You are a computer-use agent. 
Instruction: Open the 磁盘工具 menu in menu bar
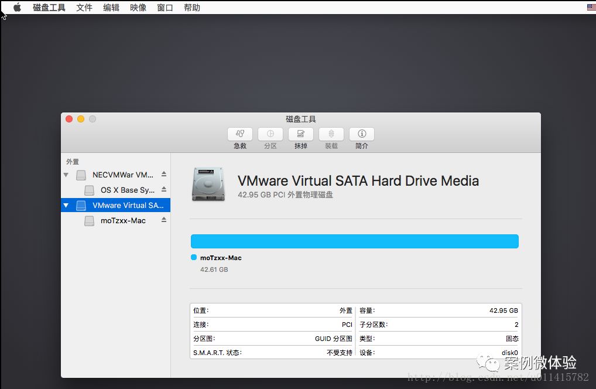coord(49,8)
